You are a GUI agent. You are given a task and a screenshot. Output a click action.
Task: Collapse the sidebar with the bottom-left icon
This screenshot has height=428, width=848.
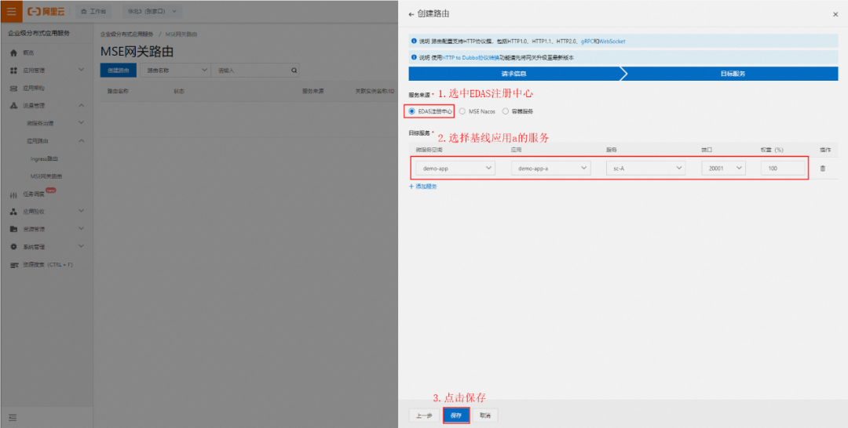(x=13, y=417)
